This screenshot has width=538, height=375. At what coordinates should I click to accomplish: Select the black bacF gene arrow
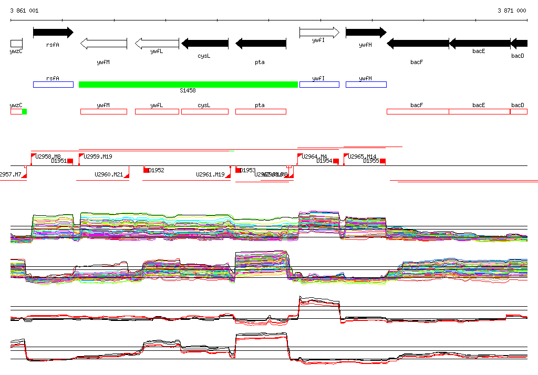coord(418,44)
